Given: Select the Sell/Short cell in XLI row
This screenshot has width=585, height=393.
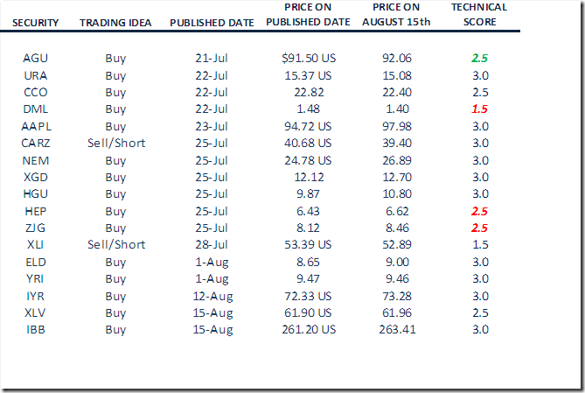Looking at the screenshot, I should click(115, 245).
